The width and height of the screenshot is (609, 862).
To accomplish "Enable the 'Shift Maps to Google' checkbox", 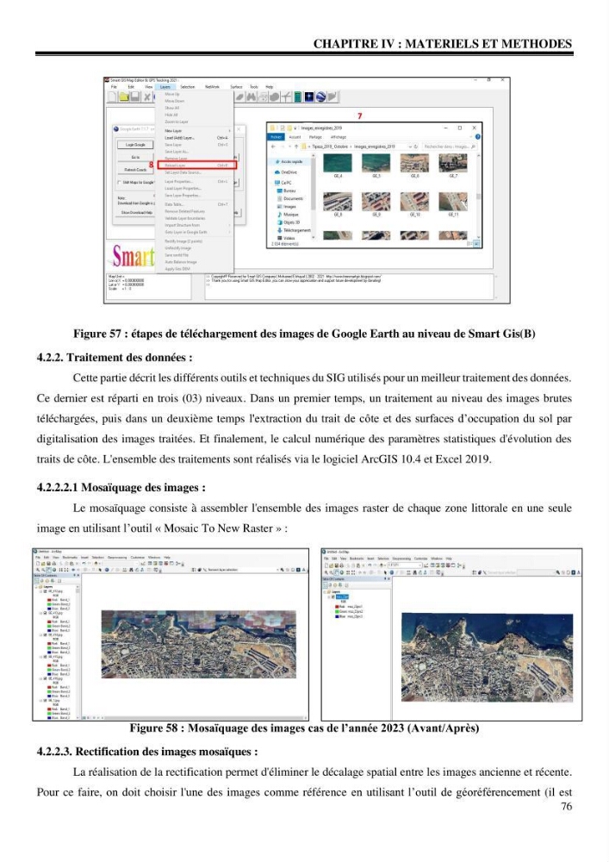I will pyautogui.click(x=119, y=182).
